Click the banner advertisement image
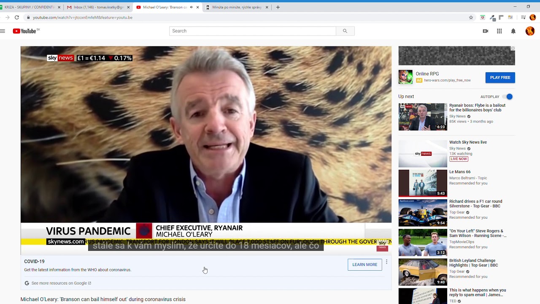This screenshot has height=304, width=540. point(456,56)
